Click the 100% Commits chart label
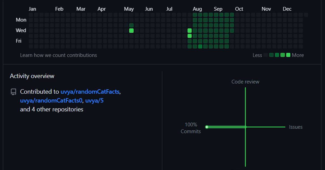Image resolution: width=325 pixels, height=170 pixels. tap(191, 128)
